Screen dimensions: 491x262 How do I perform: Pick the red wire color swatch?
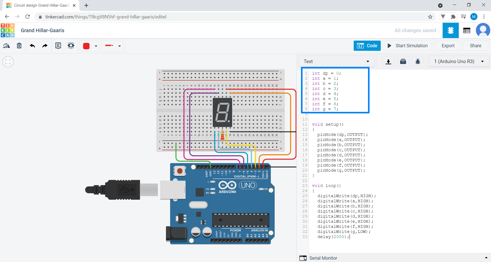86,46
